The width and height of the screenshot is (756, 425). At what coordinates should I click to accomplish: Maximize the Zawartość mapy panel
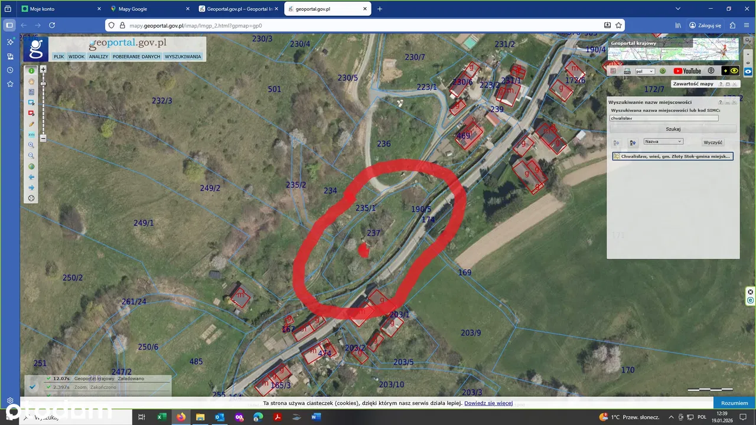pos(728,84)
